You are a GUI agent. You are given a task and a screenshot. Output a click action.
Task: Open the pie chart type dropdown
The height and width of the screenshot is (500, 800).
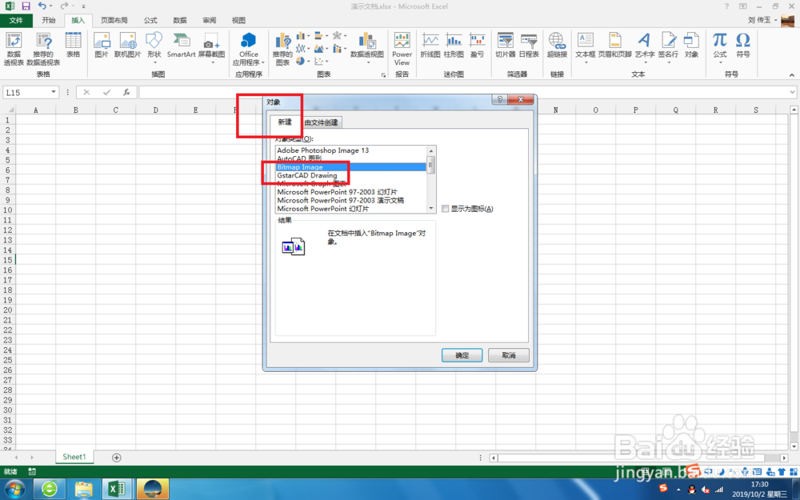click(x=302, y=62)
